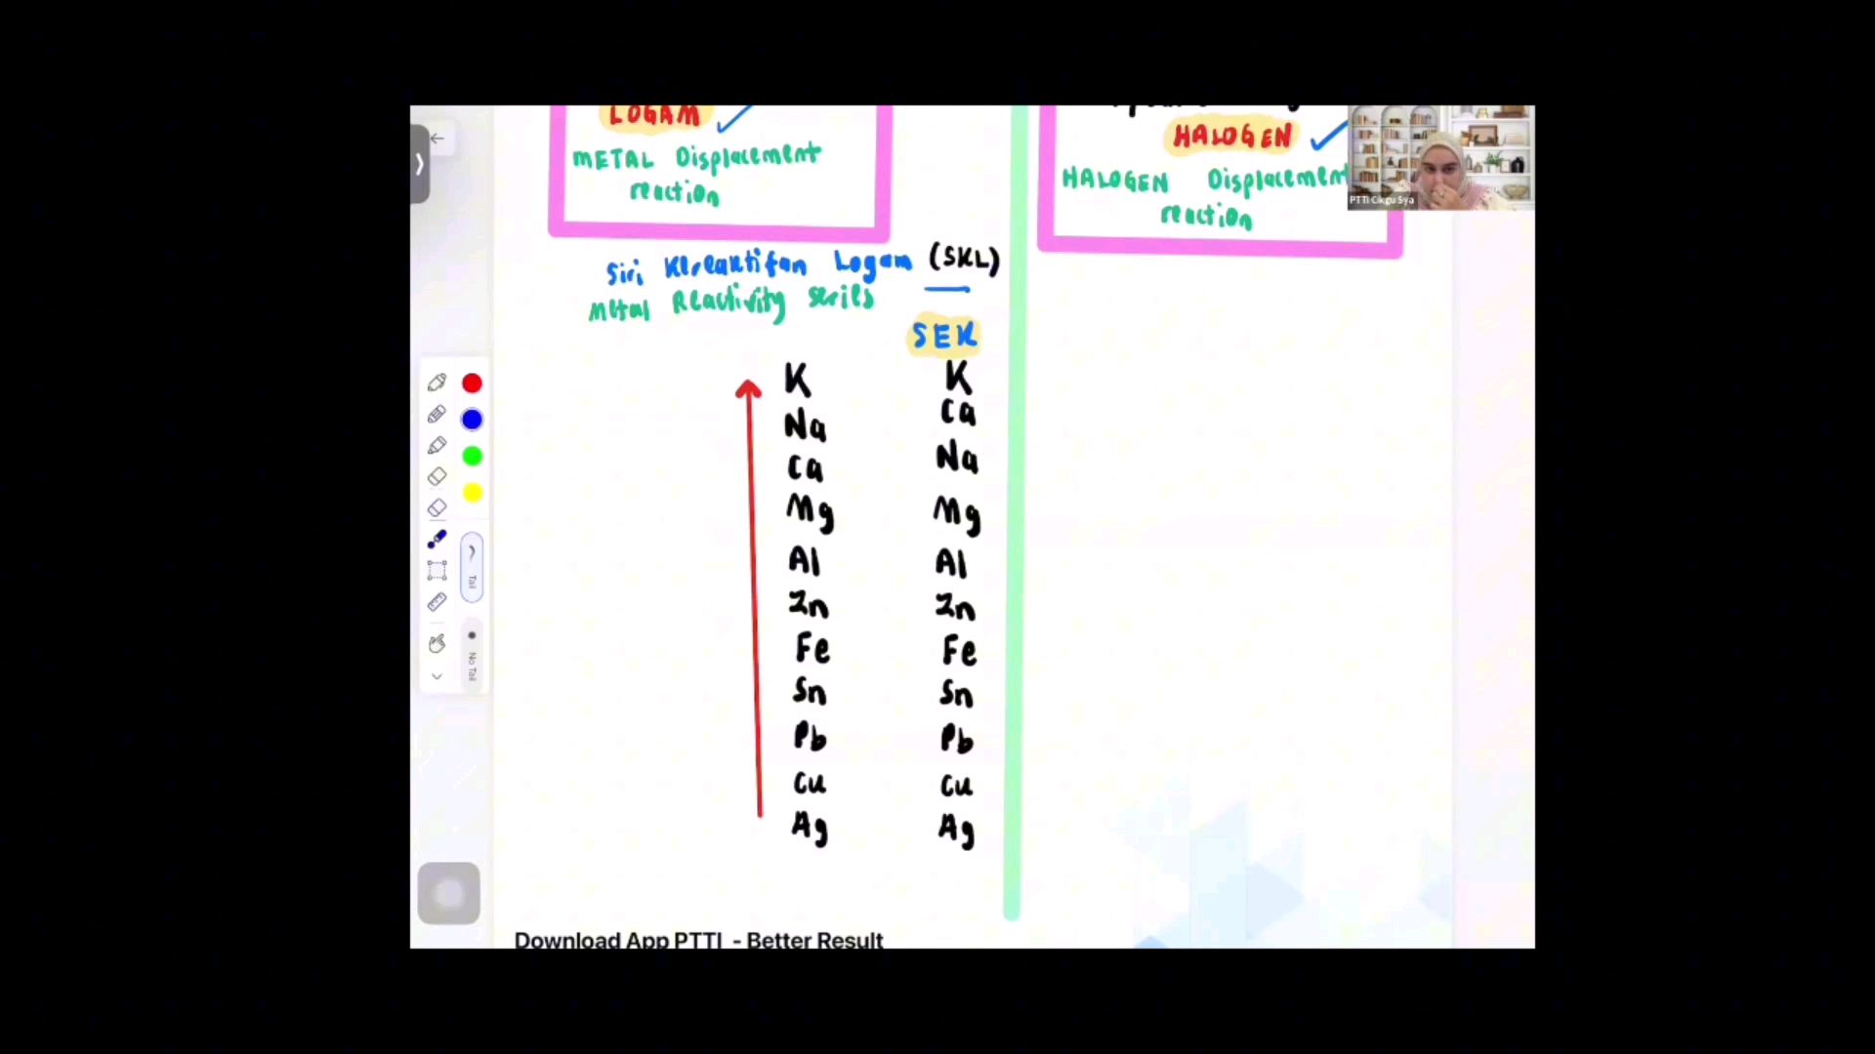
Task: Pick the blue ink color
Action: coord(472,420)
